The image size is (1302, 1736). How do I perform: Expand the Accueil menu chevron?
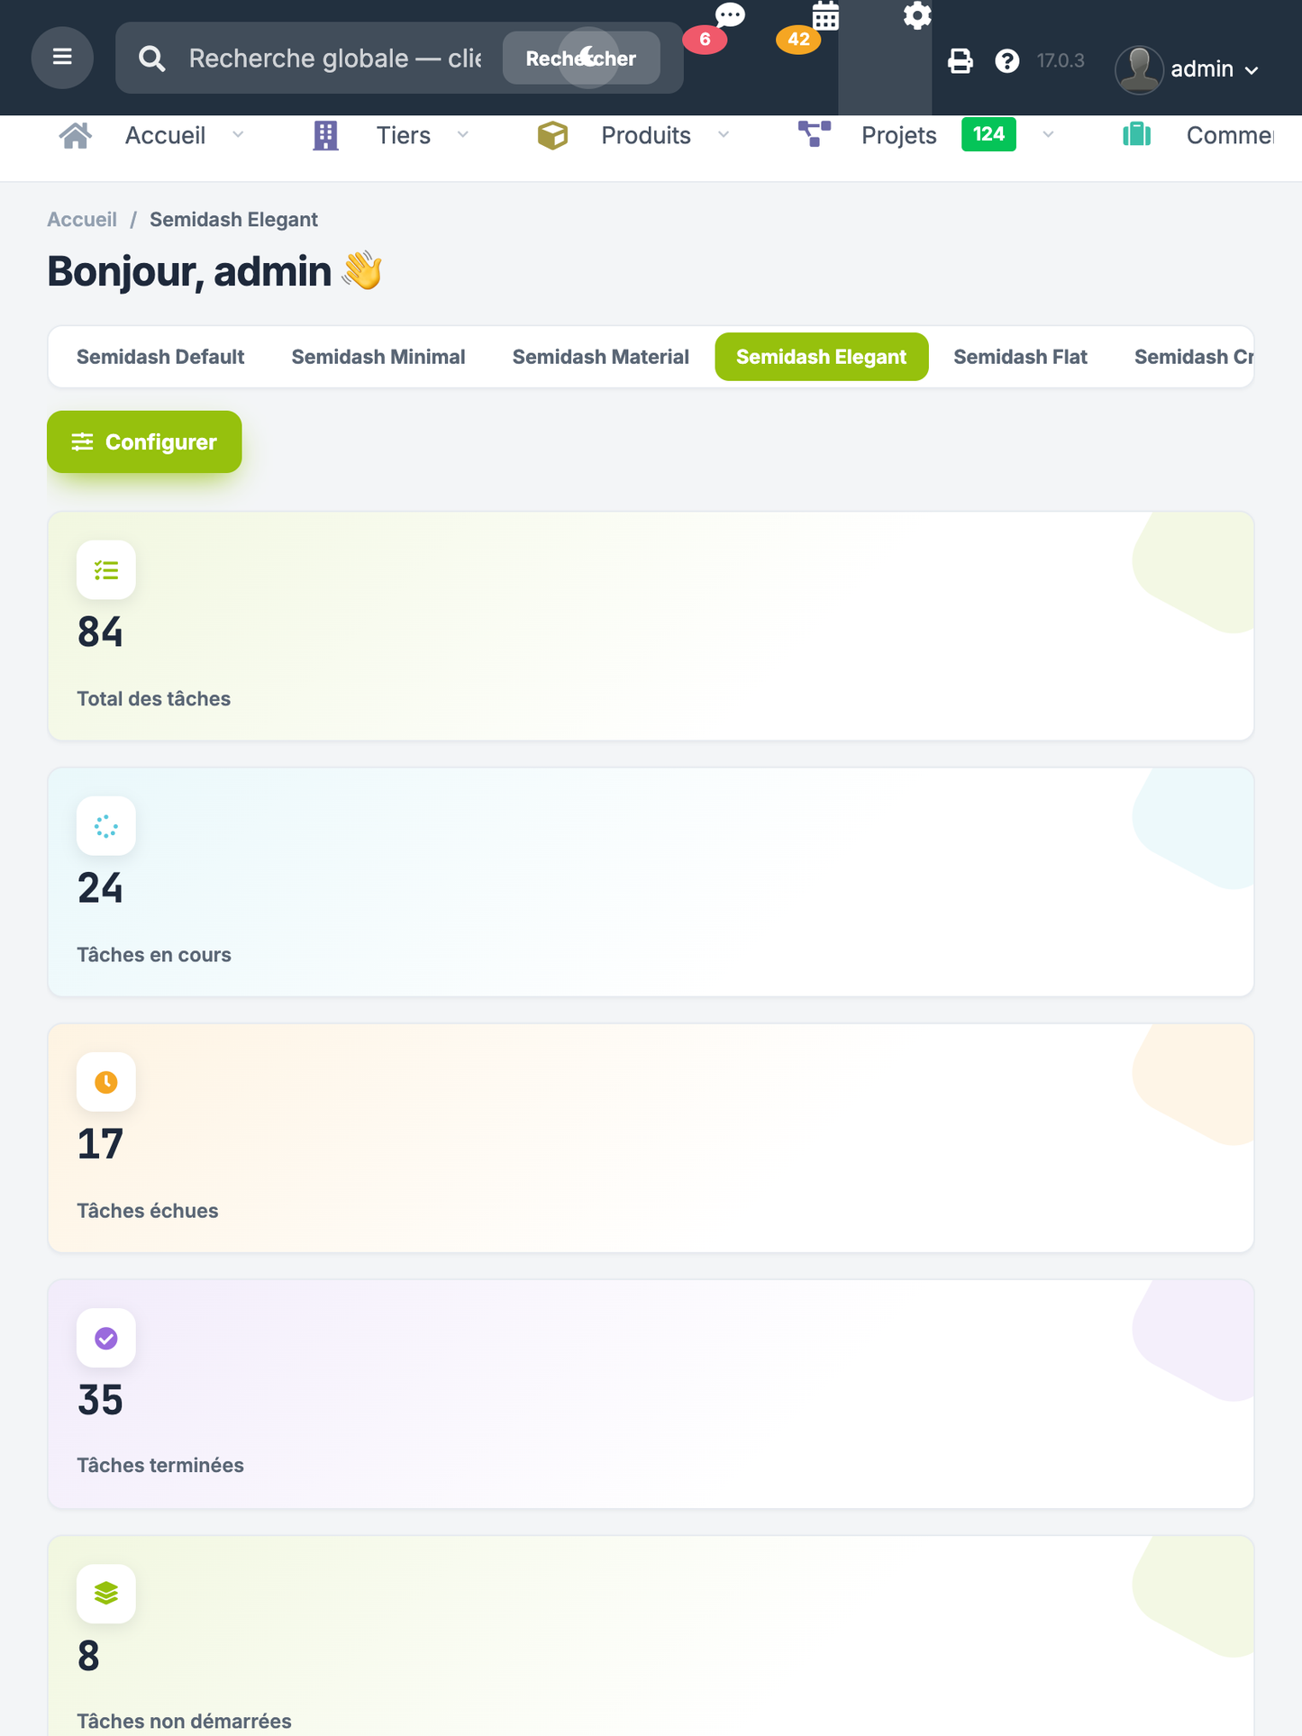pos(238,134)
